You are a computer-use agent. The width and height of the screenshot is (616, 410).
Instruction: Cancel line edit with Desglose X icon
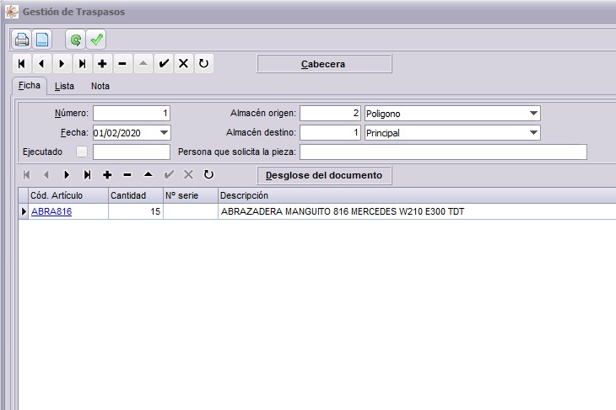[x=188, y=175]
